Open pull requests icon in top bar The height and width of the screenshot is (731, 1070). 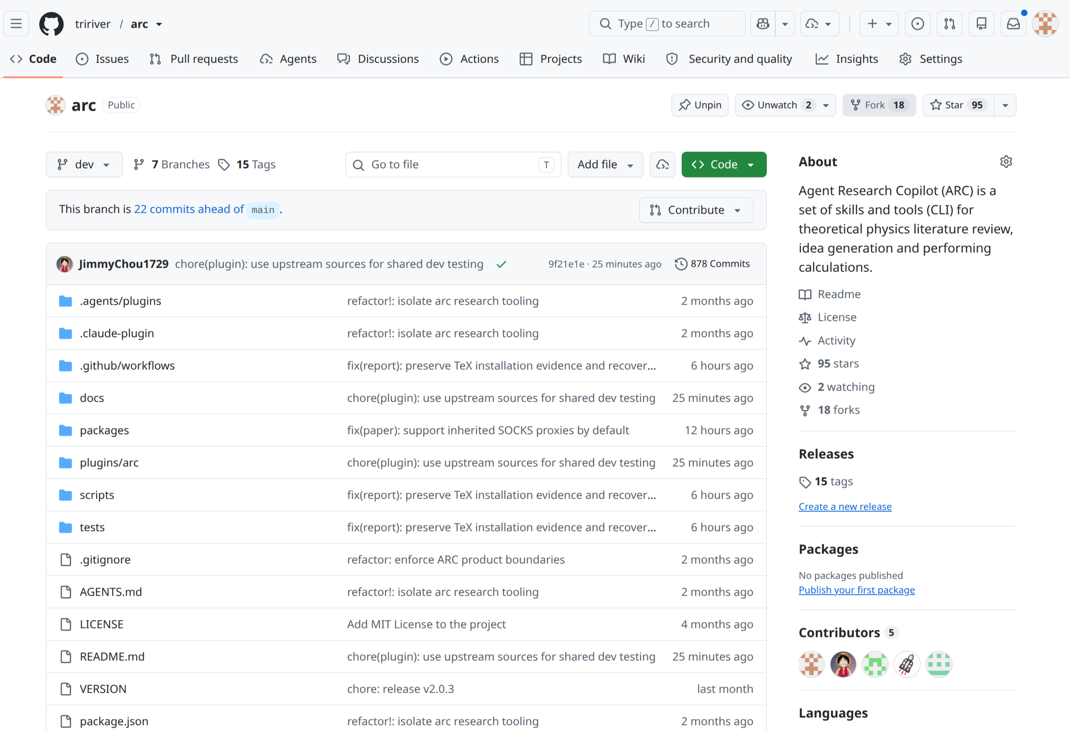[949, 23]
